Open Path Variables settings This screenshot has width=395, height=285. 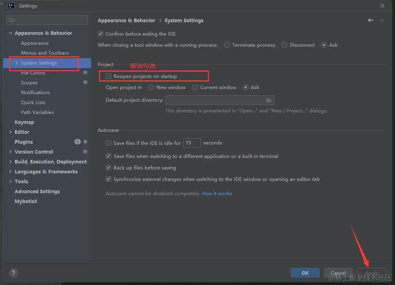click(x=37, y=112)
